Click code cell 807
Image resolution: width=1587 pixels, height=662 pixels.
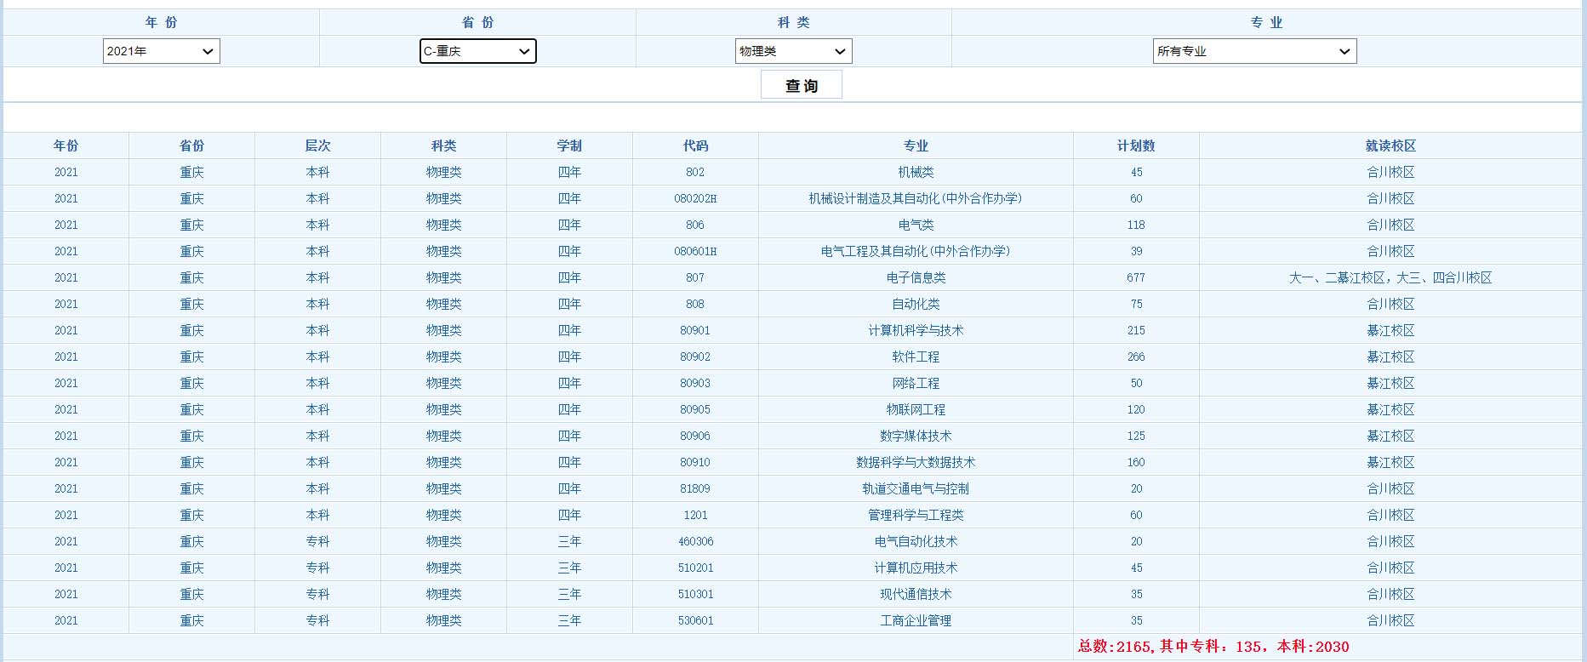(695, 277)
